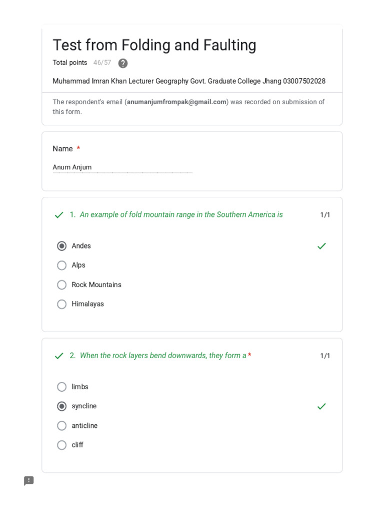This screenshot has height=513, width=384.
Task: Click the 1/1 score for question 1
Action: point(325,215)
